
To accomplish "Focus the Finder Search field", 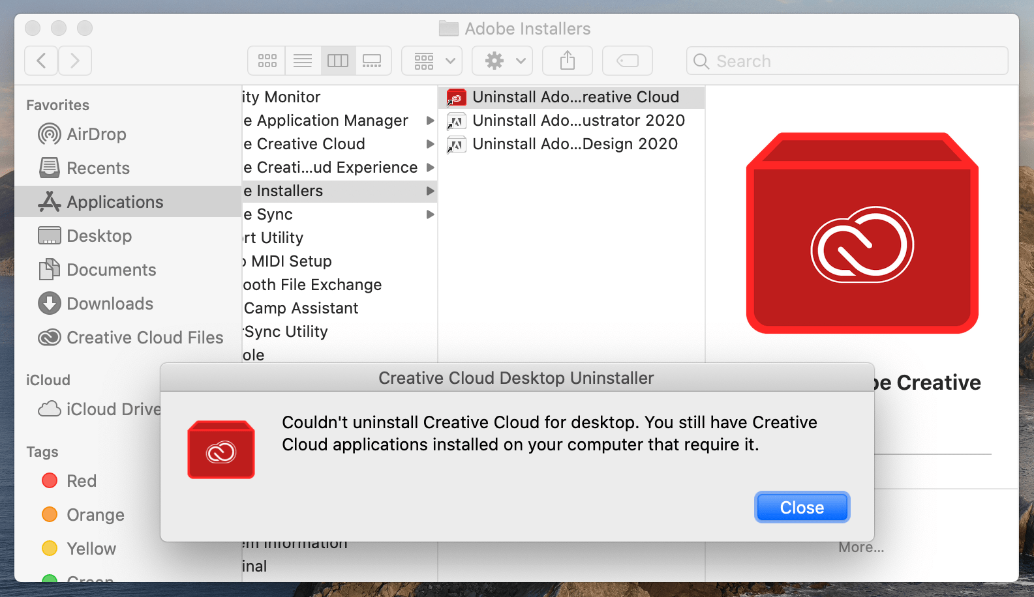I will click(847, 61).
